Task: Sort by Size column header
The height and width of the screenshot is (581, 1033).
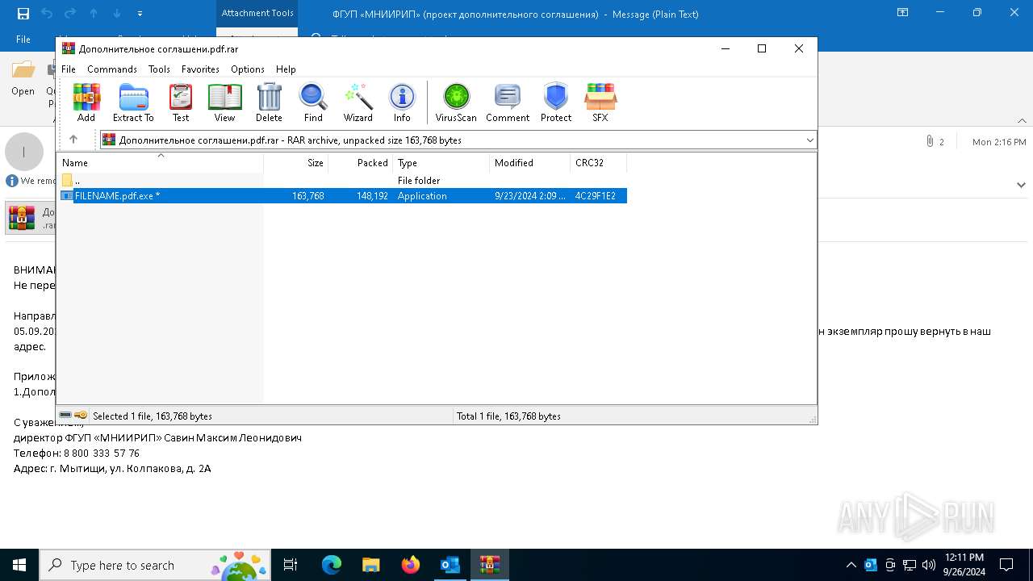Action: click(x=296, y=162)
